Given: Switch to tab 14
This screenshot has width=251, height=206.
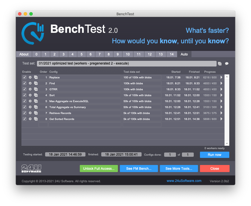Looking at the screenshot, I should click(171, 54).
